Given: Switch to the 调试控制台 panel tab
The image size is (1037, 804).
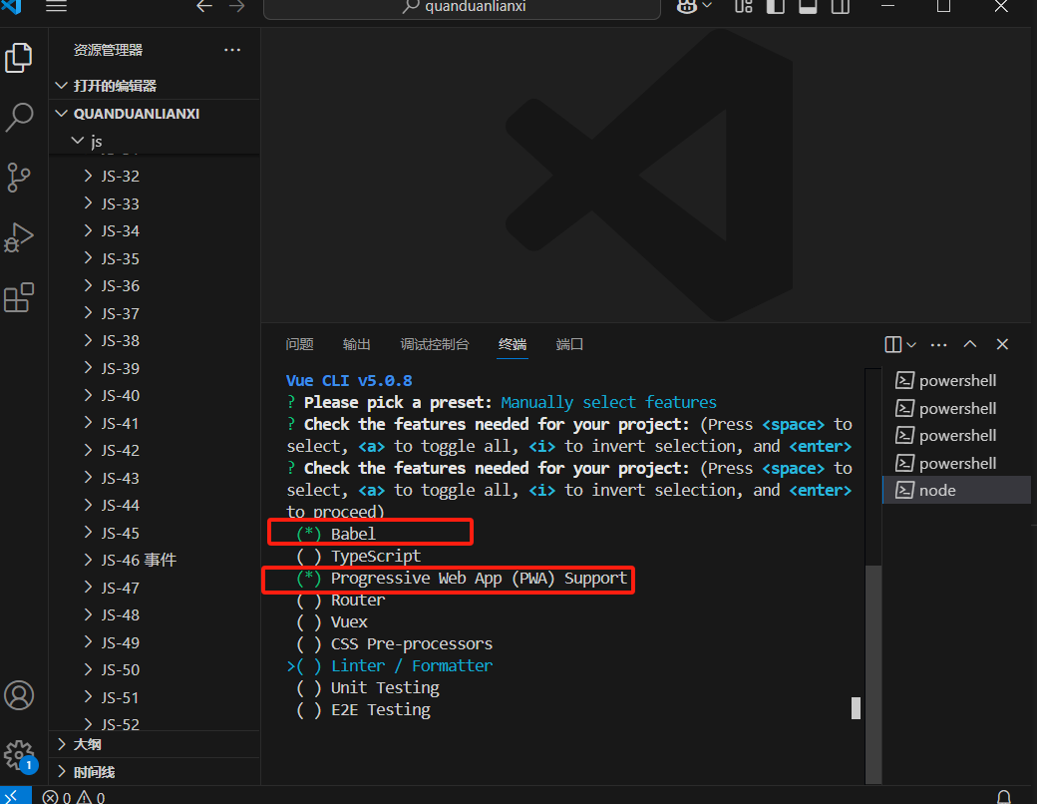Looking at the screenshot, I should (435, 344).
